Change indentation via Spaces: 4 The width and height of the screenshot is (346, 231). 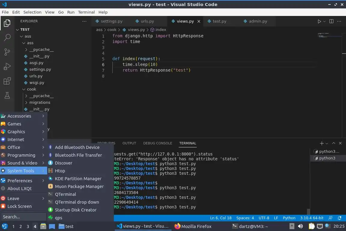coord(245,218)
